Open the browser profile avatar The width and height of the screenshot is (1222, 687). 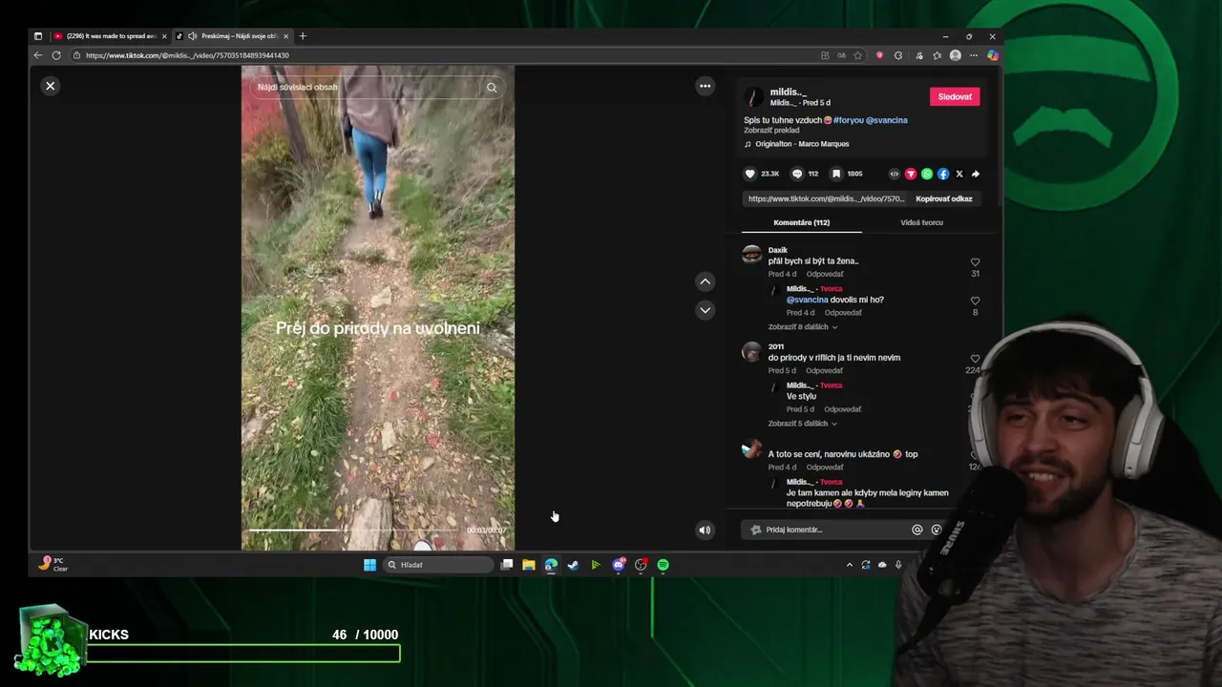click(x=956, y=55)
